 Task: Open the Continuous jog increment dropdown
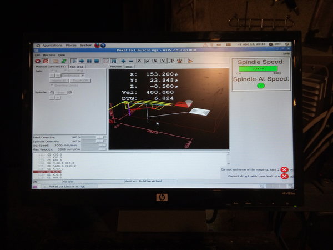click(x=73, y=76)
